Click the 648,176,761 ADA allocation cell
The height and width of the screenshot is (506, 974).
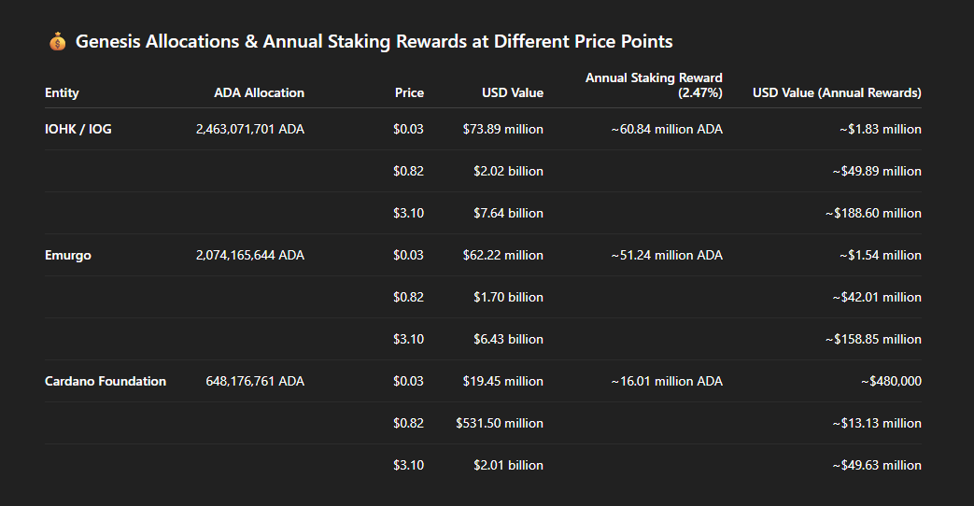[x=255, y=381]
